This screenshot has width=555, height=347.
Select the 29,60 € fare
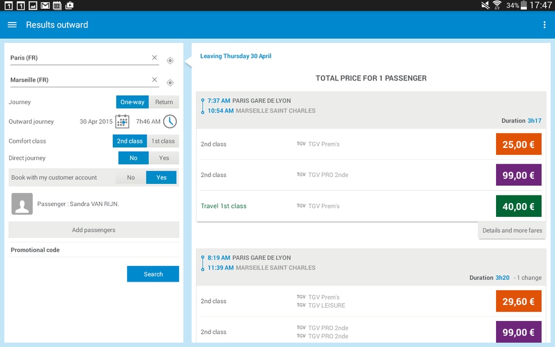[x=519, y=301]
